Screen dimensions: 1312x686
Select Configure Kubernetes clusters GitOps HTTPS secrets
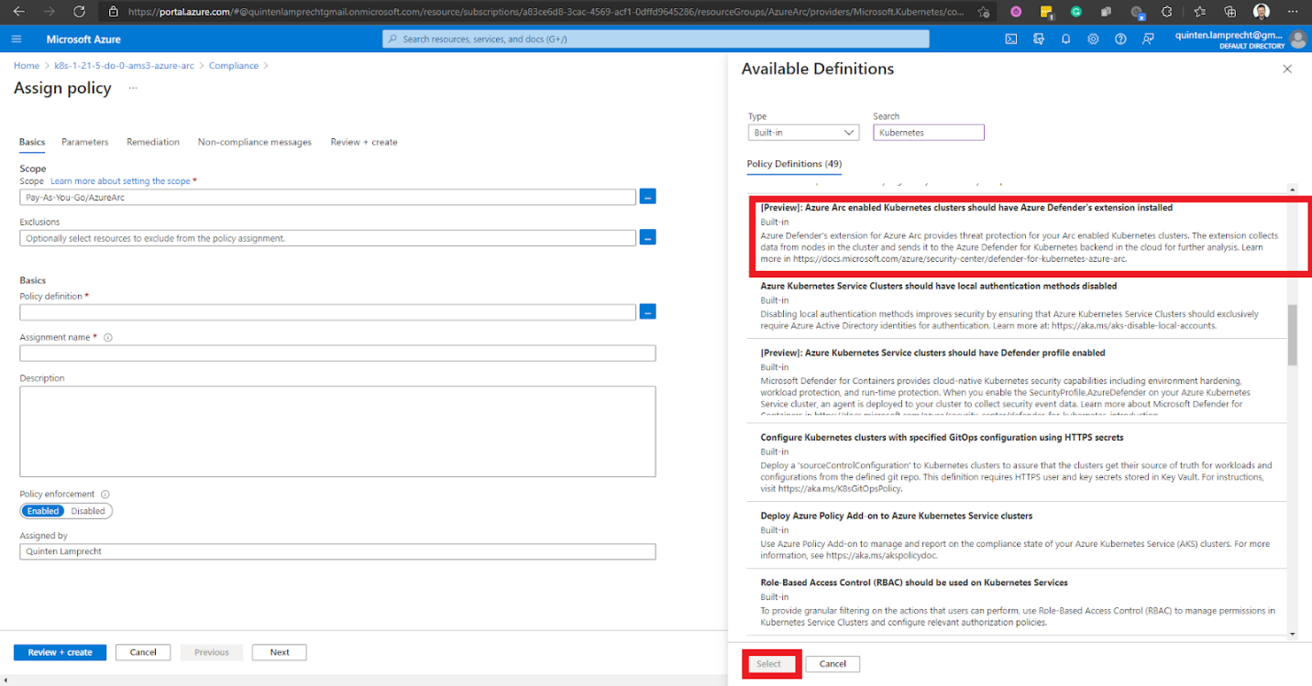1017,463
